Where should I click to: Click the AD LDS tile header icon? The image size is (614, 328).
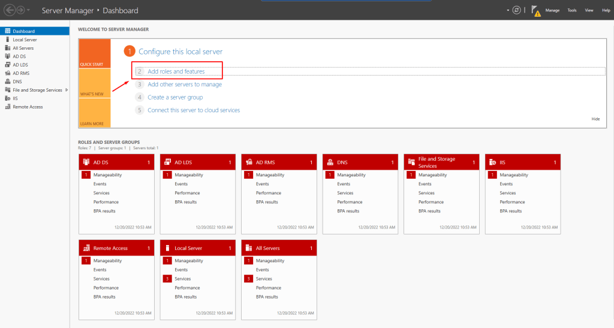(x=168, y=162)
